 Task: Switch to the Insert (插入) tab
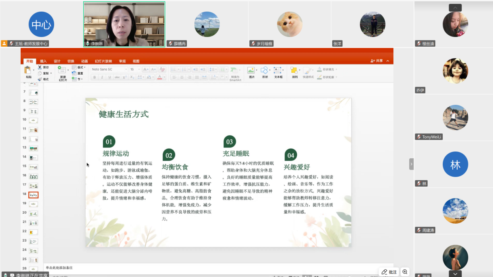[43, 61]
